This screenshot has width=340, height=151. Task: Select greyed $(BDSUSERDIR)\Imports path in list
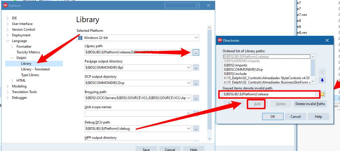267,61
